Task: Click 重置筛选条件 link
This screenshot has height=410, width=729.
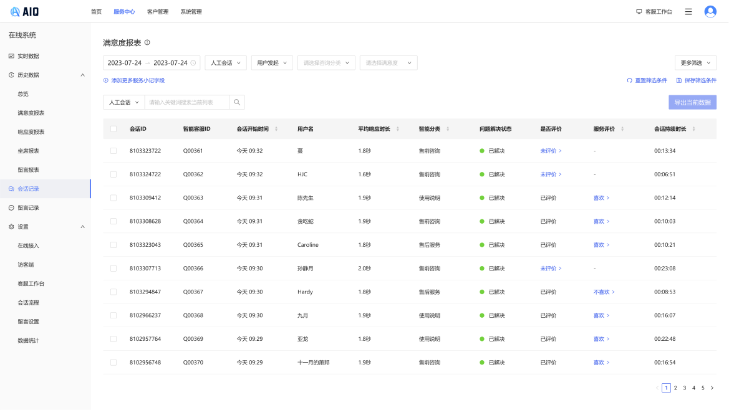Action: tap(647, 80)
